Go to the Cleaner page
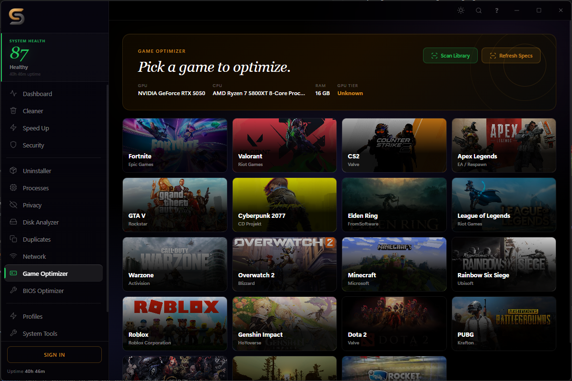 53,111
